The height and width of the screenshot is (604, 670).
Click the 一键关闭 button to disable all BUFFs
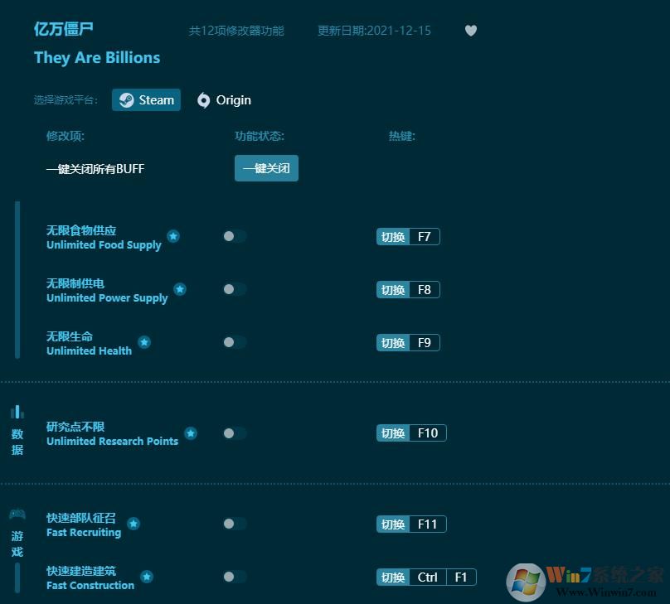(266, 168)
